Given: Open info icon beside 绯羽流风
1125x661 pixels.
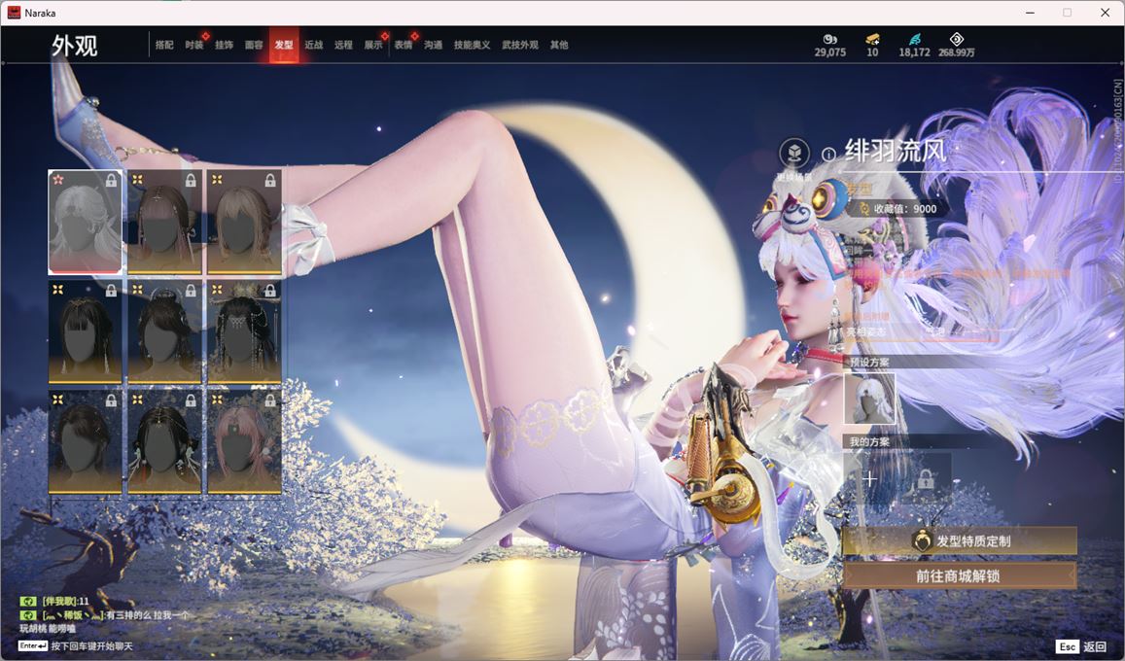Looking at the screenshot, I should tap(828, 155).
